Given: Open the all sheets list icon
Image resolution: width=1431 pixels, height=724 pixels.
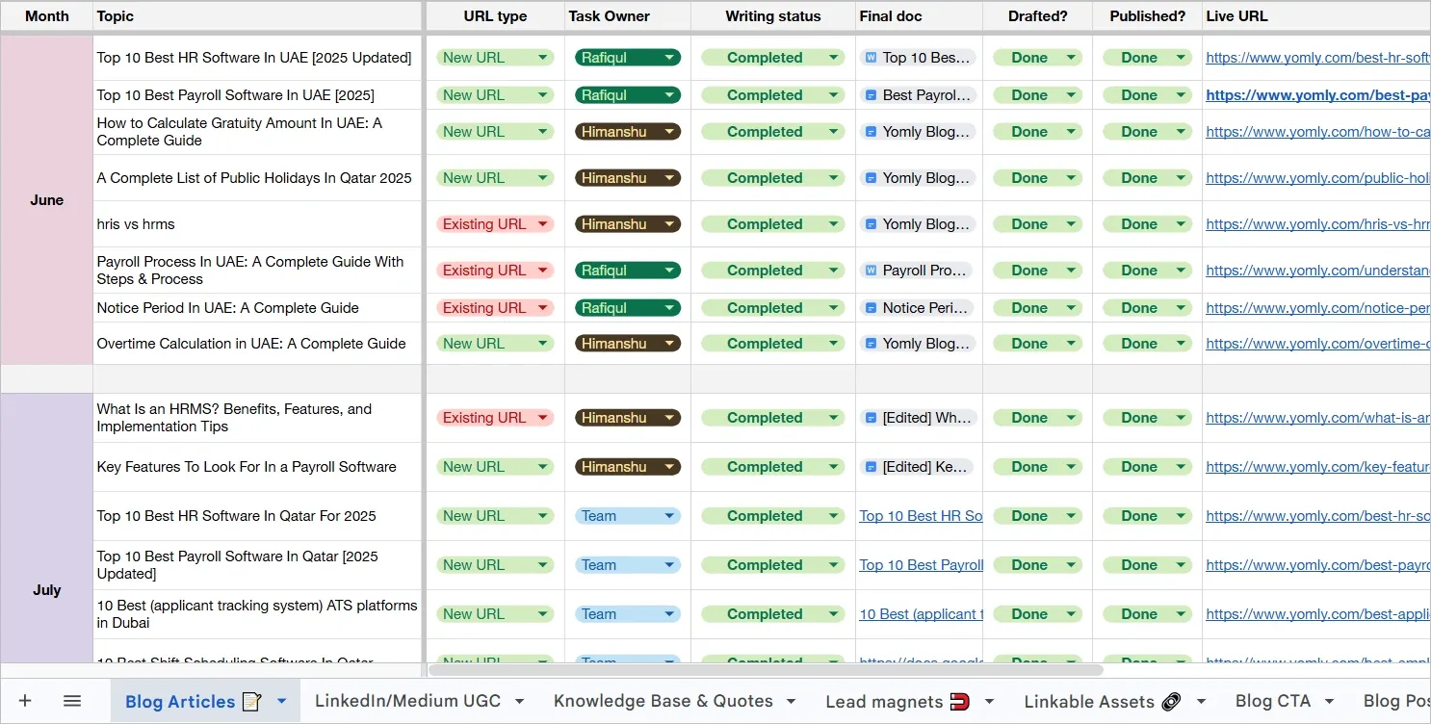Looking at the screenshot, I should click(72, 701).
